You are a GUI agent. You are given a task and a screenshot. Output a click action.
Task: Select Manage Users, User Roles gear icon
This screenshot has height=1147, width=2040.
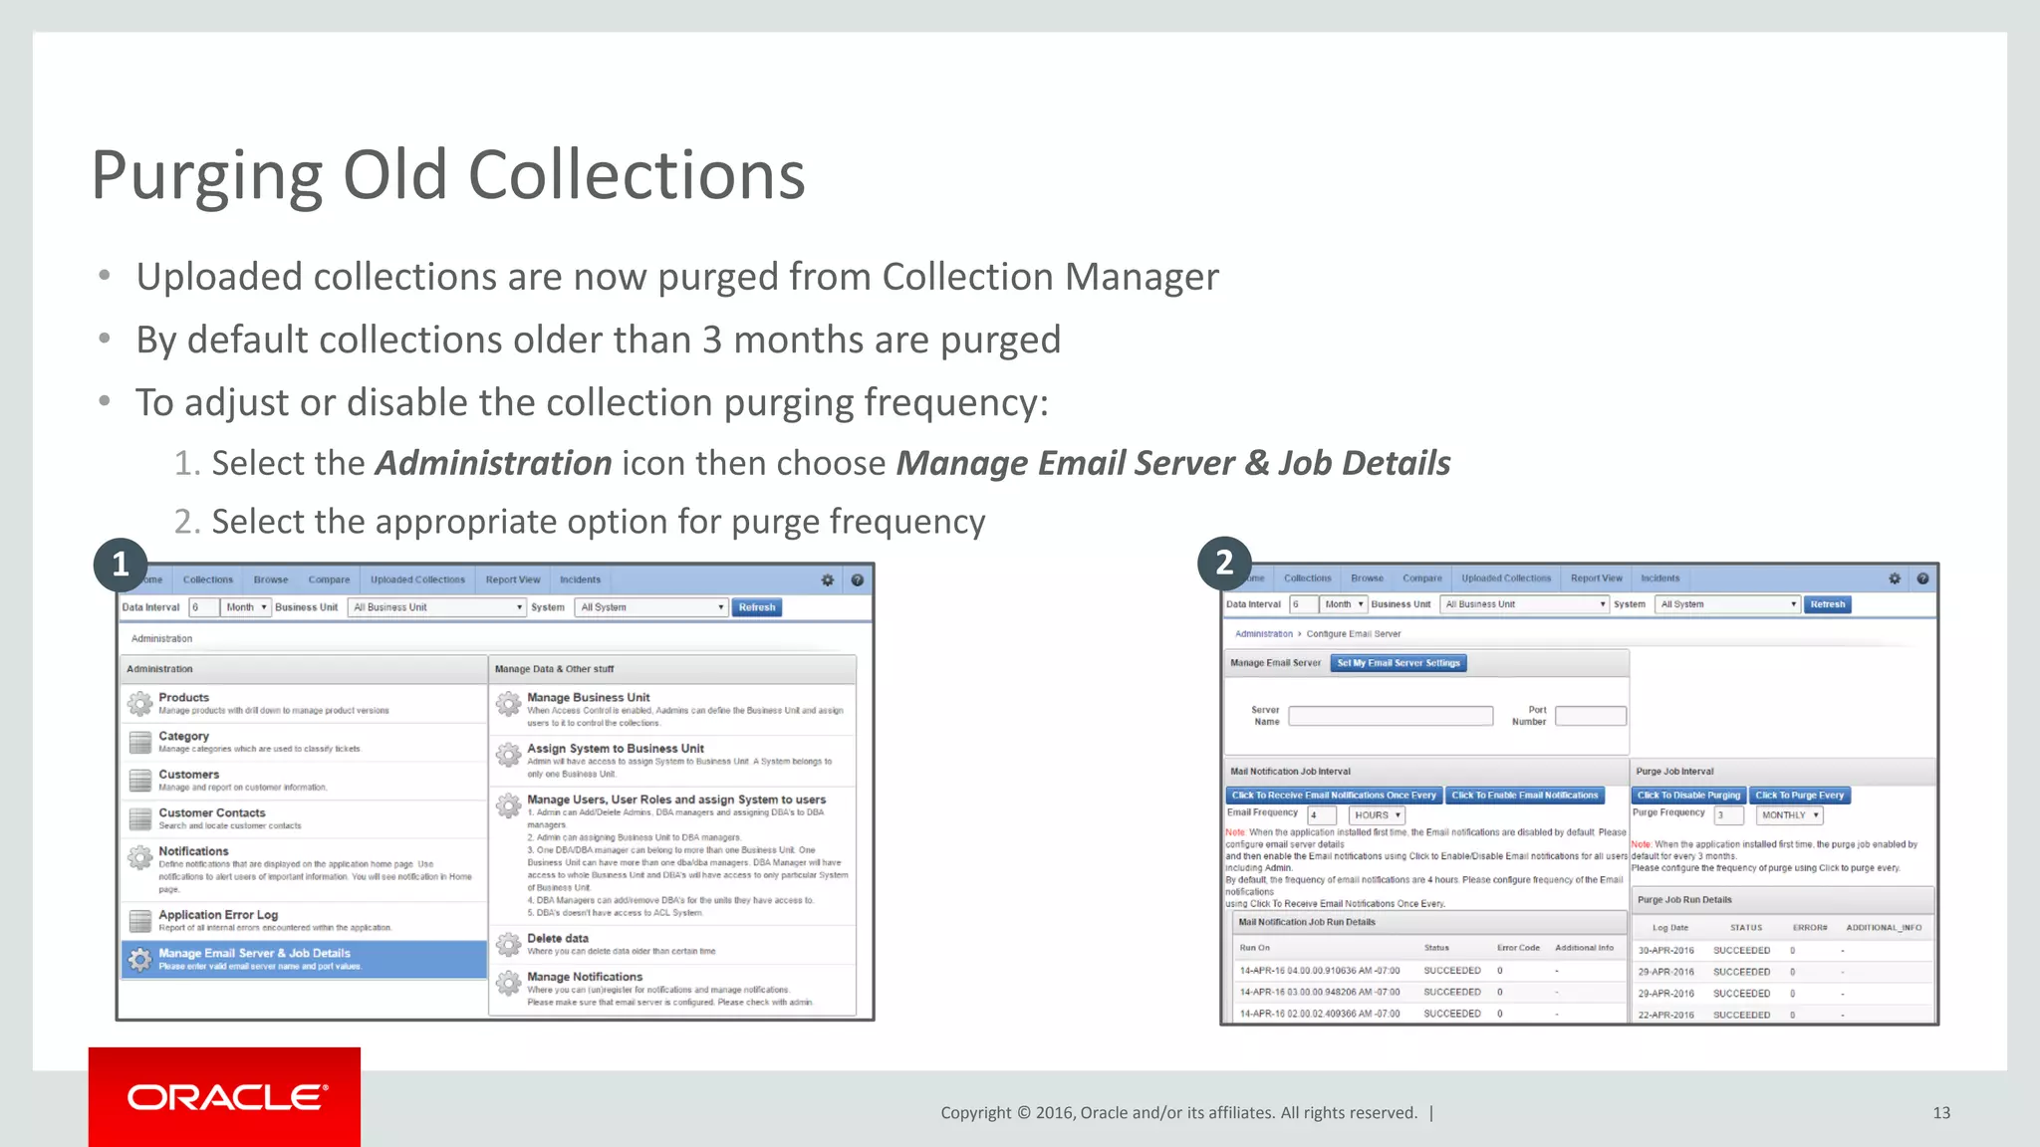point(509,805)
